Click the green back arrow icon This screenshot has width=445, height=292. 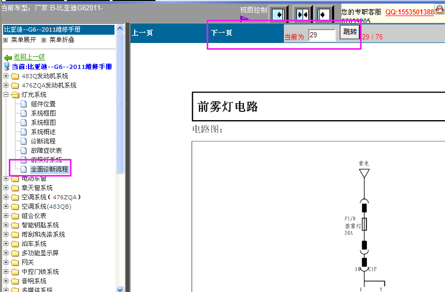[x=8, y=58]
